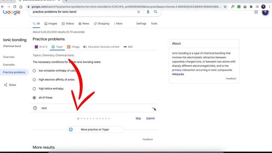Select the Toppr practice source tab
Screen dimensions: 272x153
[57, 47]
